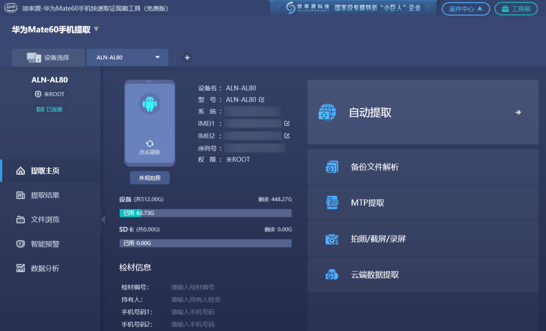Click the ALN-AL80 device name in sidebar
The width and height of the screenshot is (546, 331).
(50, 80)
